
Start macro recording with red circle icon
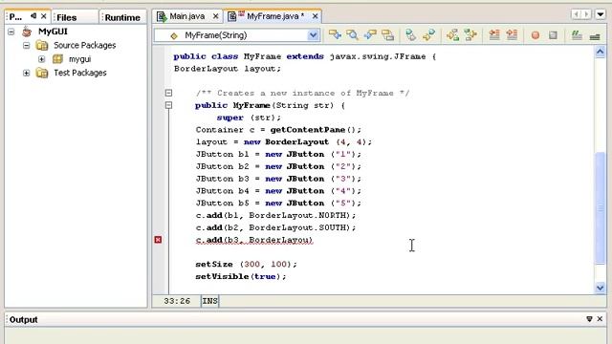coord(535,35)
